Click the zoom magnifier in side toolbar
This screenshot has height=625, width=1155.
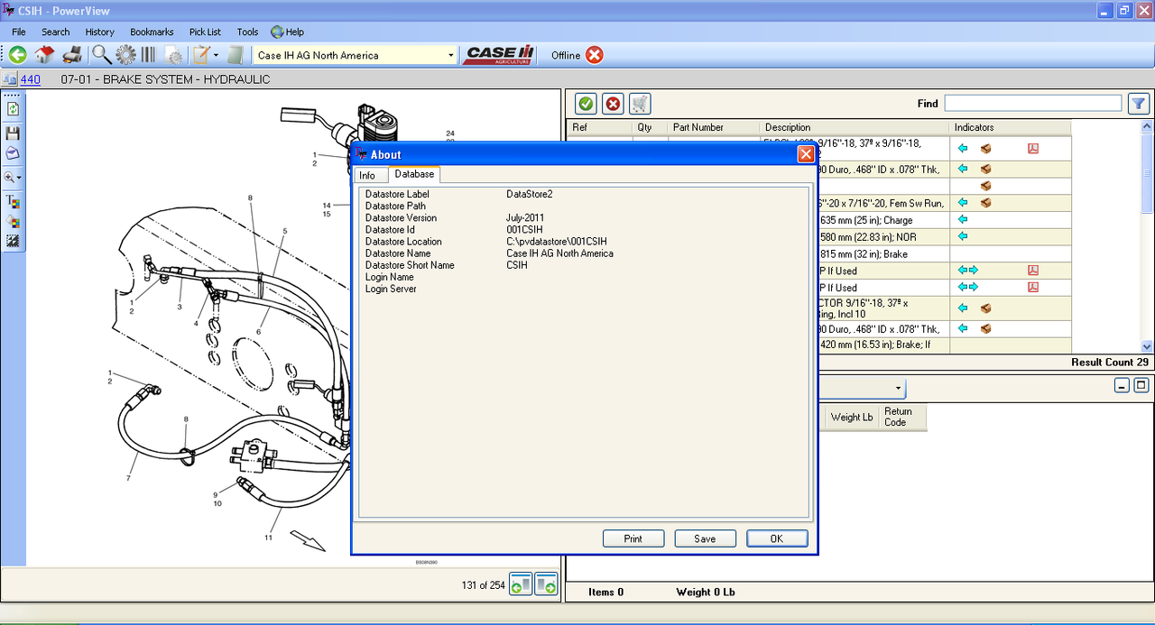tap(10, 178)
